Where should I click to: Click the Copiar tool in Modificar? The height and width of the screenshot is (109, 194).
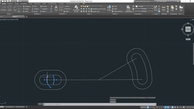tap(26, 9)
